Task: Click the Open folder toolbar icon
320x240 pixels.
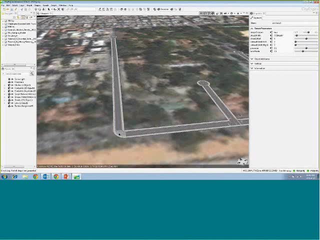Action: [8, 9]
